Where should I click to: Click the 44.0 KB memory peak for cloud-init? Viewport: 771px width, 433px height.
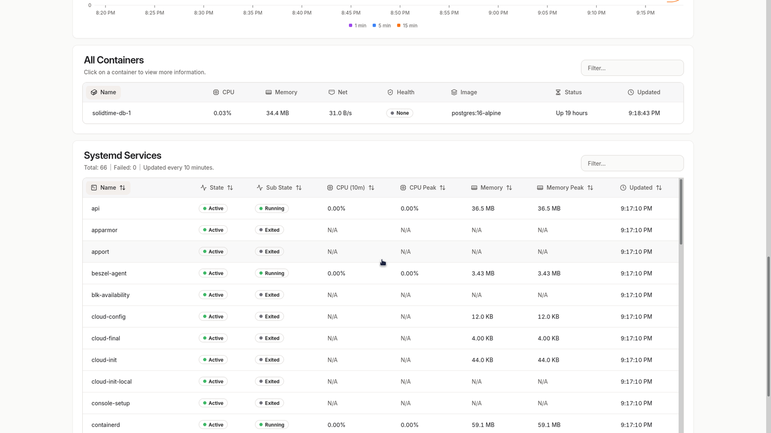(548, 360)
